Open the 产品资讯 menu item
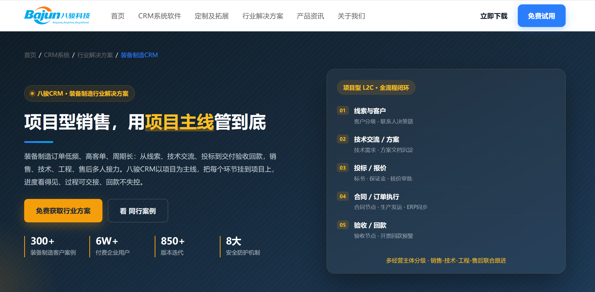The image size is (595, 292). (310, 16)
